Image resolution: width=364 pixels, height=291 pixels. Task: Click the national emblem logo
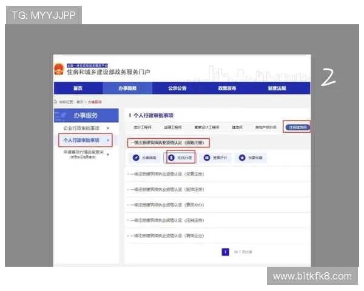[59, 69]
